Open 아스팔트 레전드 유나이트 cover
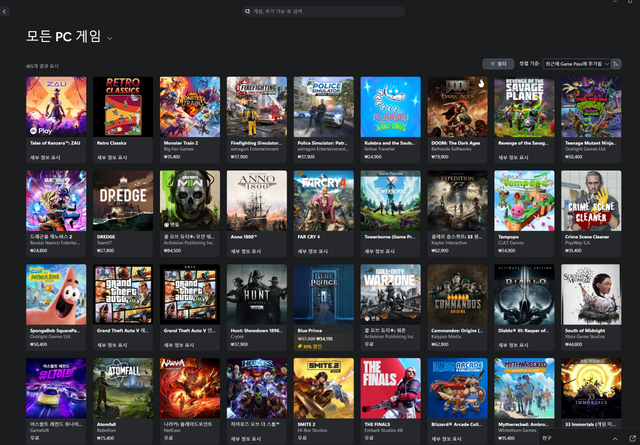Viewport: 640px width, 445px height. pos(56,388)
